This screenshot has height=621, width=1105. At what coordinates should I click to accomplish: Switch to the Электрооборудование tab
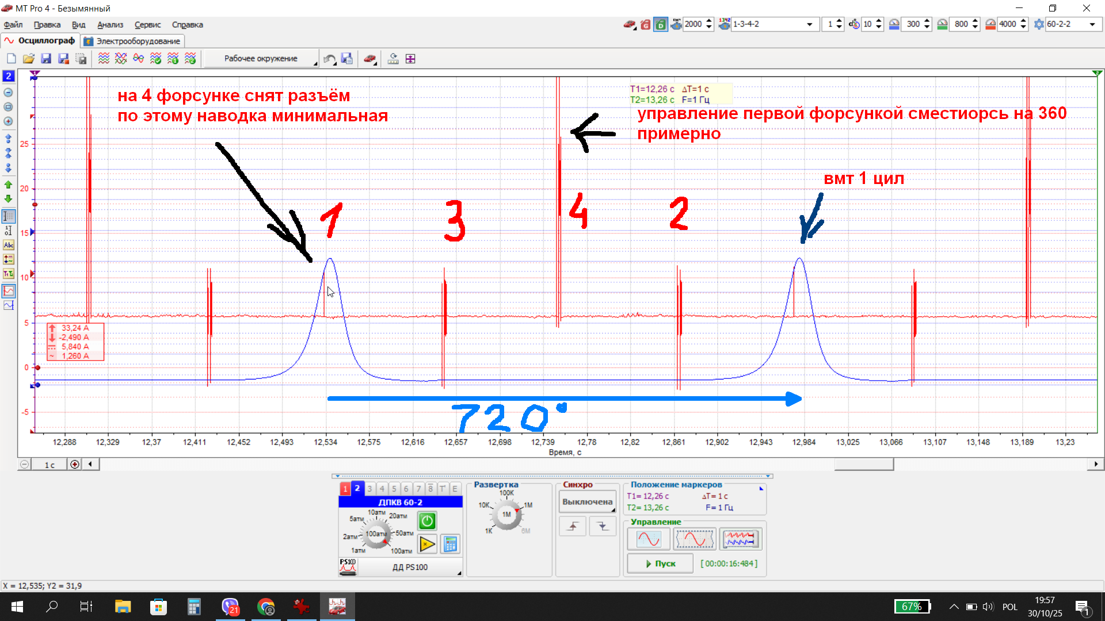click(x=132, y=41)
